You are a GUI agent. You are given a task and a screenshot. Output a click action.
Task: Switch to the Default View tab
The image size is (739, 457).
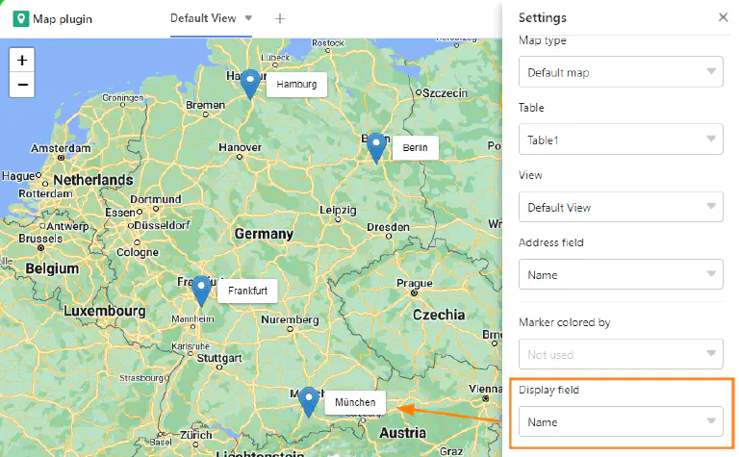[x=203, y=18]
